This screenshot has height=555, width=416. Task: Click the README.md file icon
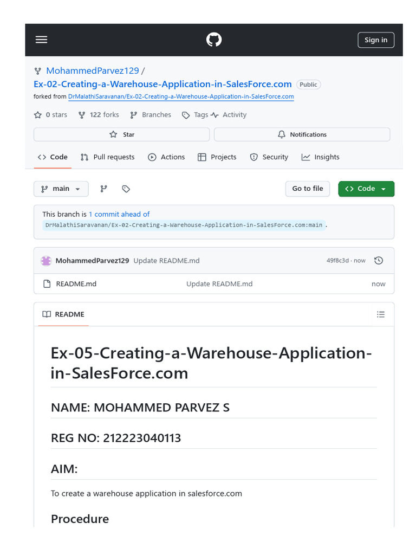pyautogui.click(x=47, y=284)
